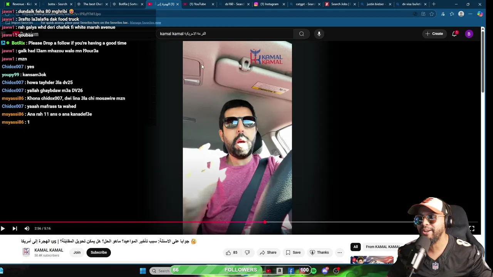The image size is (493, 277).
Task: Open the Copilot icon in browser toolbar
Action: pos(480,14)
